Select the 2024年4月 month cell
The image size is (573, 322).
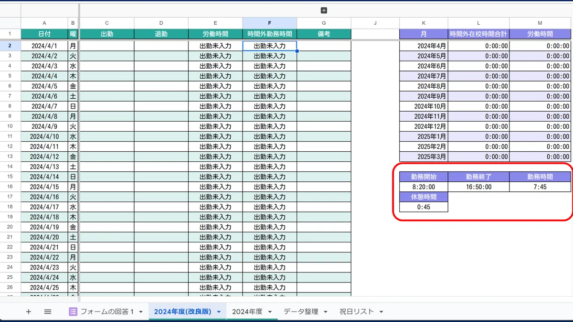pyautogui.click(x=424, y=46)
